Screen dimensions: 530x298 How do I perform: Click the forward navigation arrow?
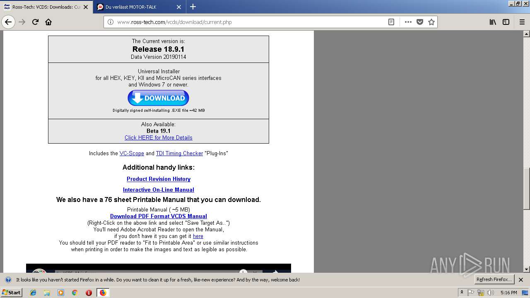22,22
